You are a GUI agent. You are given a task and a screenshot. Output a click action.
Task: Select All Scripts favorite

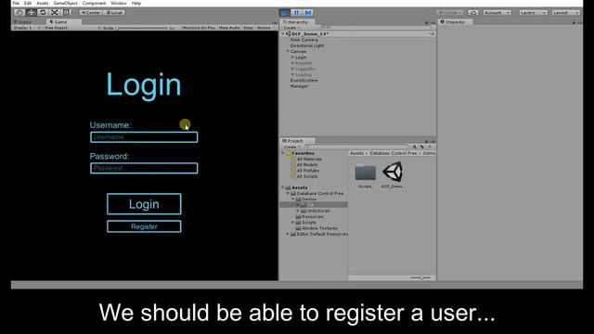point(307,176)
